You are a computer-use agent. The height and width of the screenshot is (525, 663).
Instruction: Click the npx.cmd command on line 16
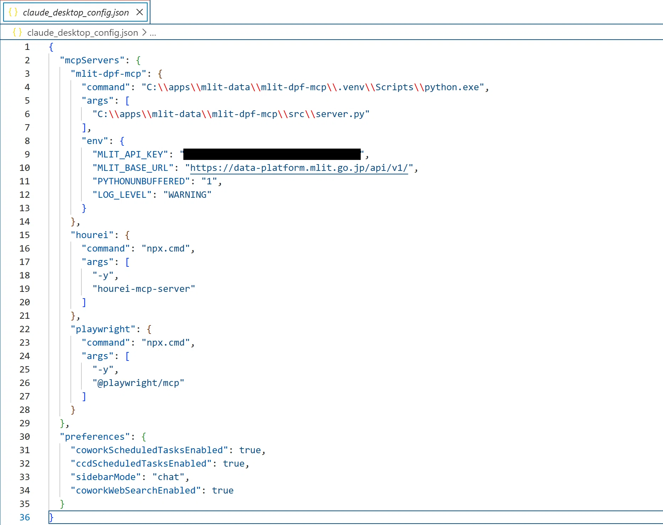click(x=166, y=248)
